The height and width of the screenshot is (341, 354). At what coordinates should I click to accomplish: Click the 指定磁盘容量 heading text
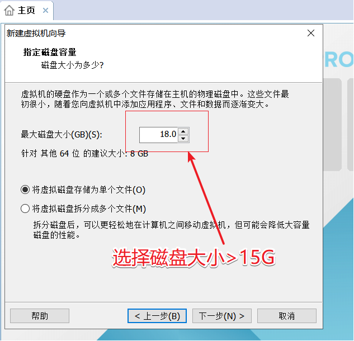pyautogui.click(x=50, y=52)
